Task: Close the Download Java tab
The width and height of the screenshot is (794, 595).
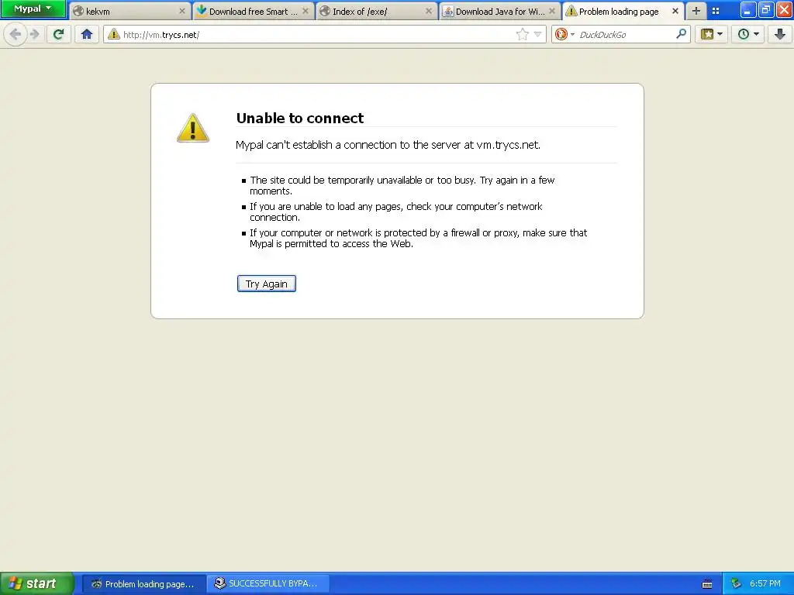Action: [x=552, y=11]
